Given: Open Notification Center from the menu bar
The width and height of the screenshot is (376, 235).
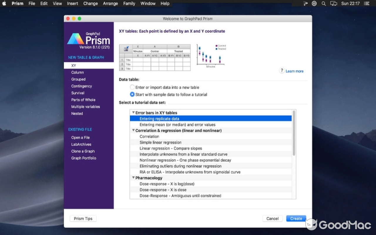Looking at the screenshot, I should click(367, 4).
